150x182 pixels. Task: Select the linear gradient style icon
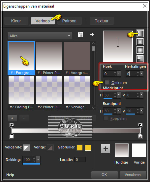[x=140, y=34]
